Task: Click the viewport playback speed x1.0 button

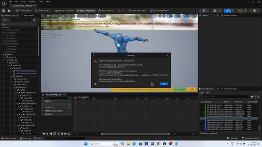Action: click(102, 16)
